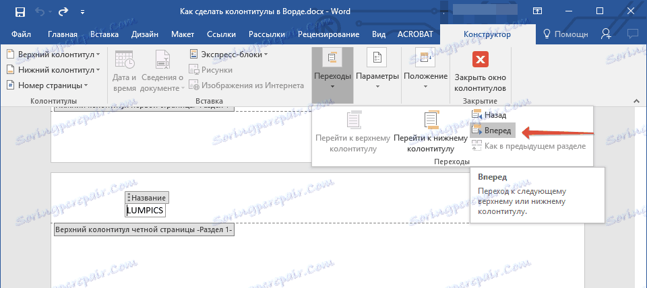Open the Сведения о документе dropdown
Viewport: 647px width, 288px height.
click(x=162, y=71)
